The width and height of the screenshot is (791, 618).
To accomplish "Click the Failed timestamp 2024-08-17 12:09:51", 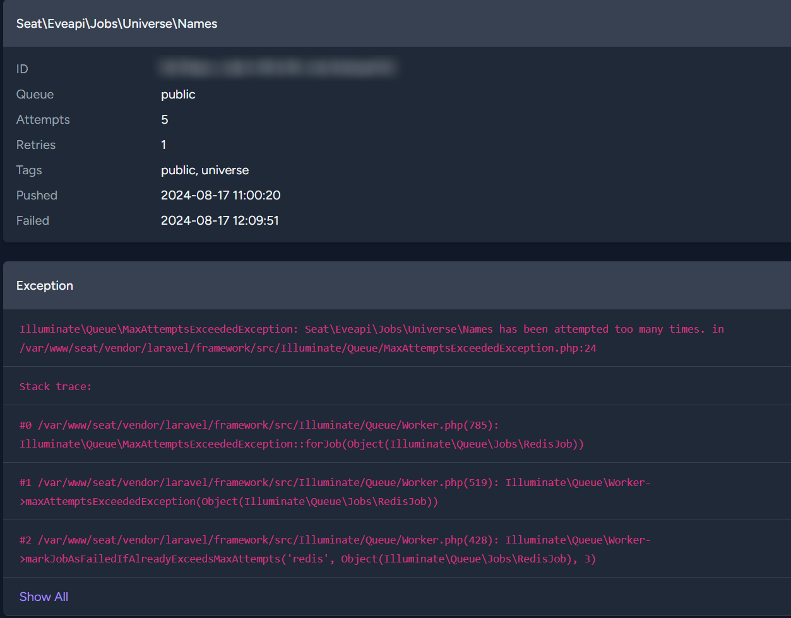I will click(220, 220).
